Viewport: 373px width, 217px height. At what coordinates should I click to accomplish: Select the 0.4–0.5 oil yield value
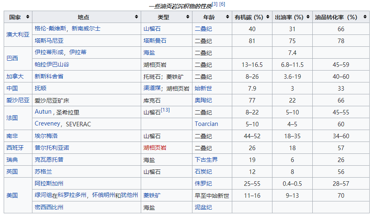click(292, 183)
